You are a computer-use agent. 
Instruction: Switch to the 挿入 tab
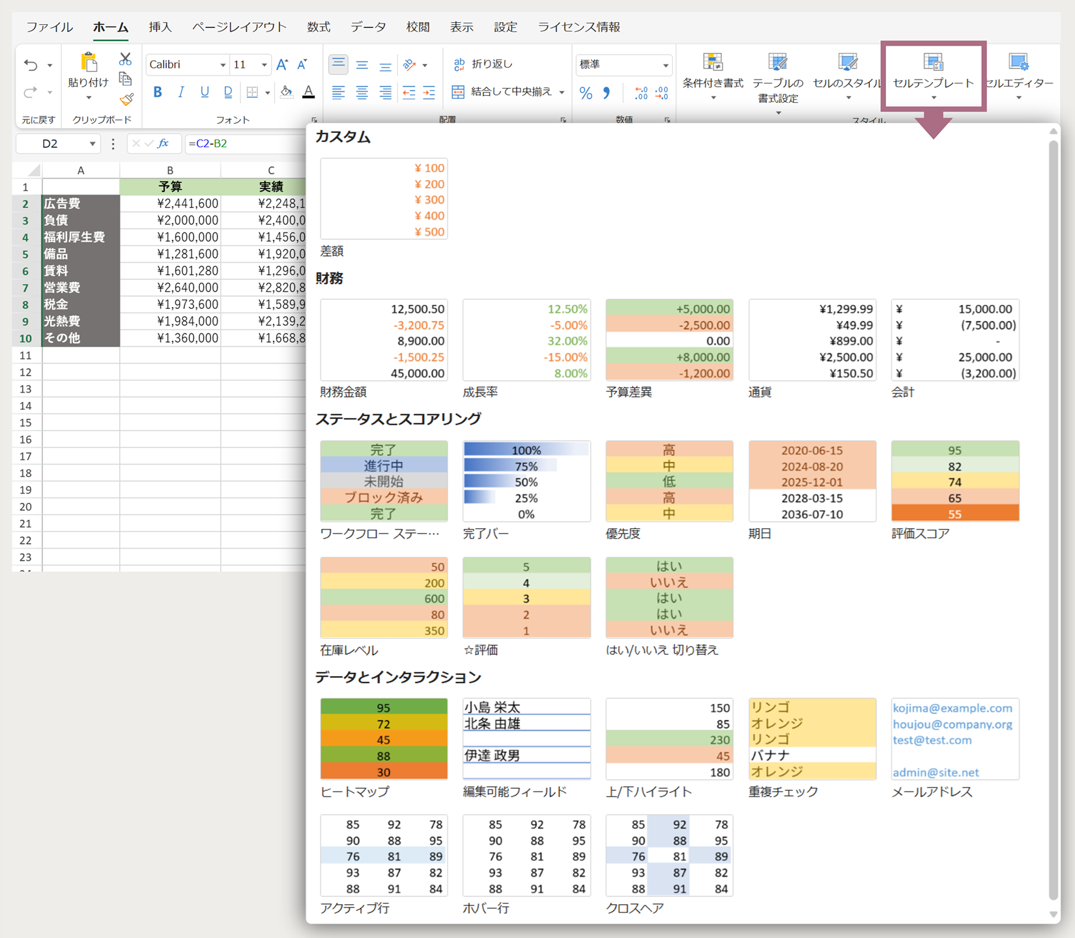(x=160, y=27)
